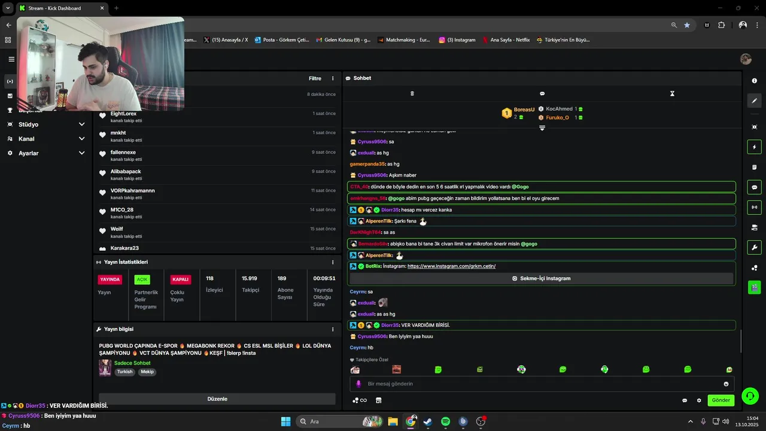The height and width of the screenshot is (431, 766).
Task: Click the chat bubble icon beside the settings gear
Action: point(685,400)
